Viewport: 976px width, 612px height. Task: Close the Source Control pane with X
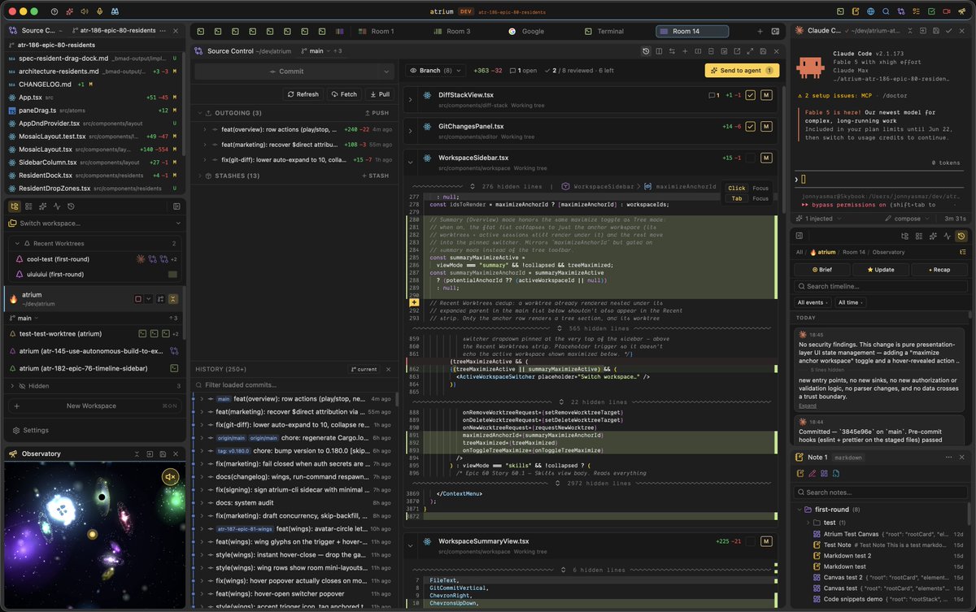coord(778,51)
